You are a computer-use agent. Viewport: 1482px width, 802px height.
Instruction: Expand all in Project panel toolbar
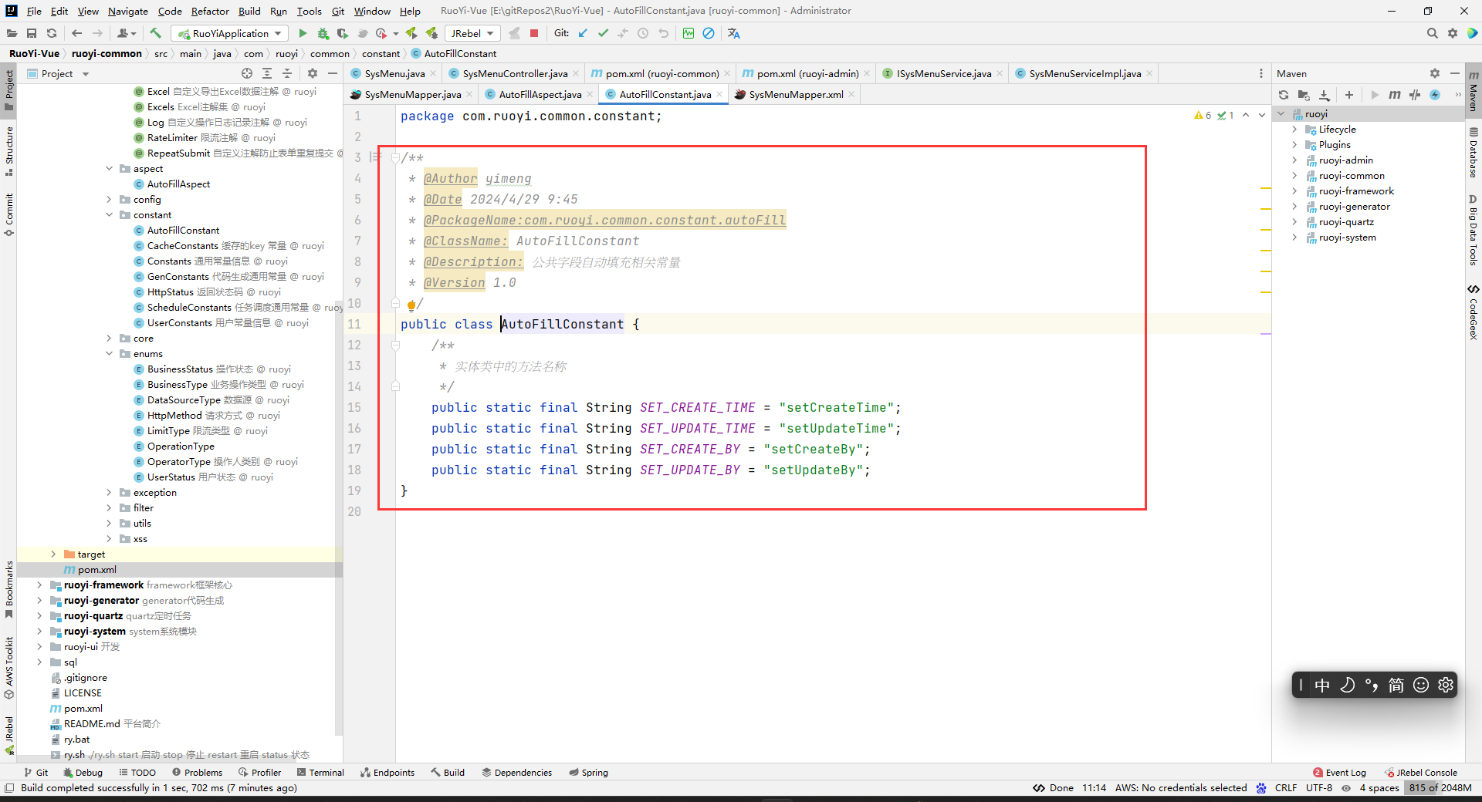(x=267, y=73)
